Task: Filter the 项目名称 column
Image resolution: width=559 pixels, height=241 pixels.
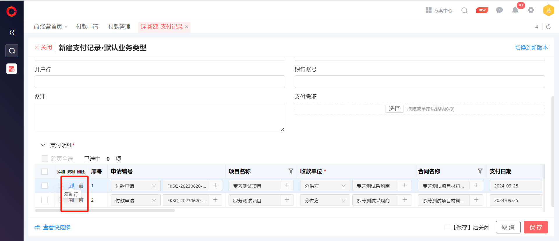Action: tap(291, 171)
